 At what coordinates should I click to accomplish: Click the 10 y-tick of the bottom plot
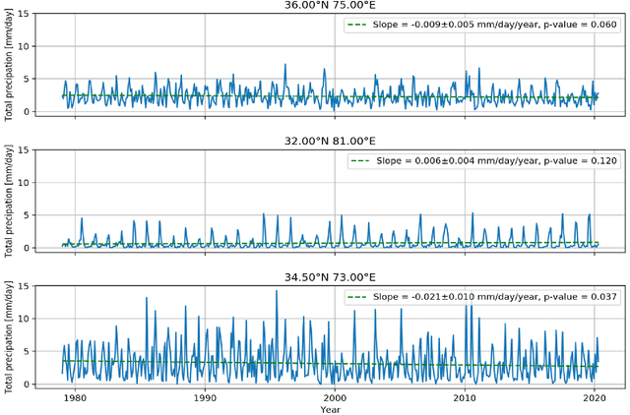[35, 318]
